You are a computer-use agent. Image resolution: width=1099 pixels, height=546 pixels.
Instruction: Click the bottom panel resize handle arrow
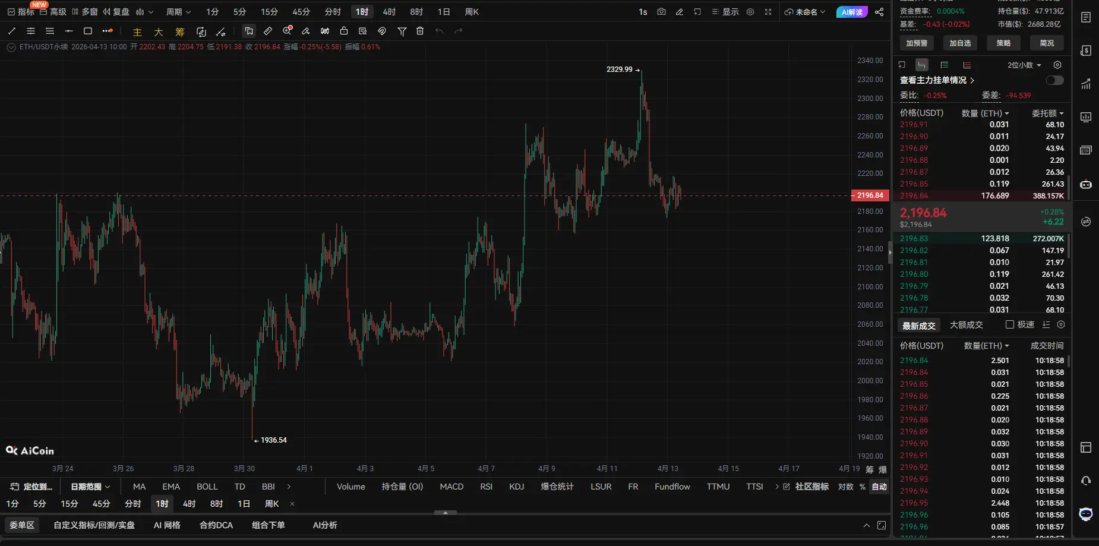(446, 512)
